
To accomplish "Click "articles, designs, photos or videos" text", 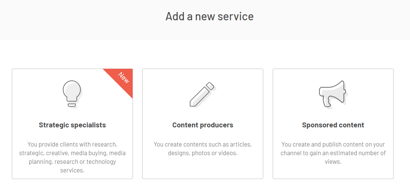I will (x=210, y=149).
